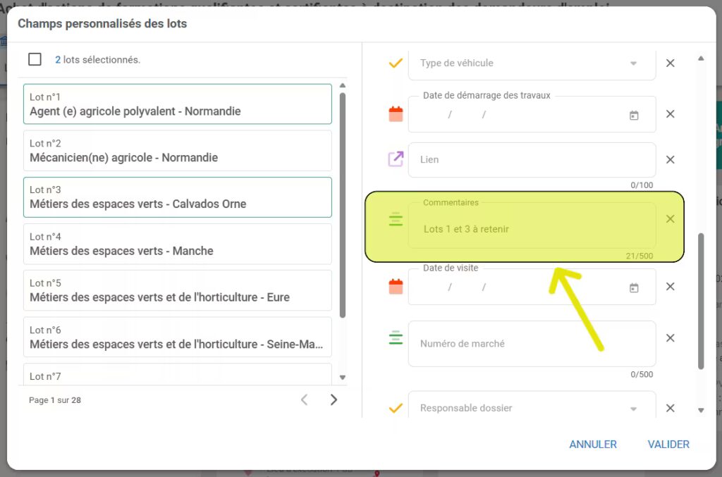Image resolution: width=722 pixels, height=477 pixels.
Task: Toggle the '2 lots sélectionnés' checkbox
Action: tap(35, 59)
